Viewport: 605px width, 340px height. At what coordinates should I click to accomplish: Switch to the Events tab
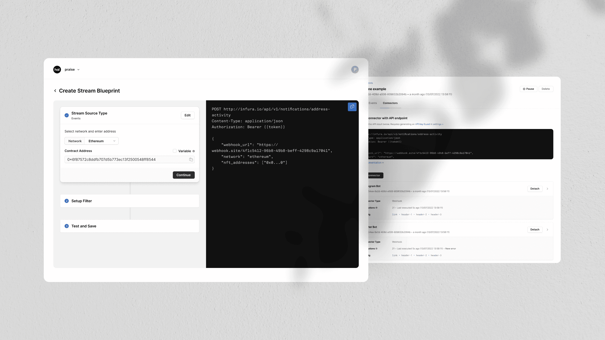click(373, 103)
